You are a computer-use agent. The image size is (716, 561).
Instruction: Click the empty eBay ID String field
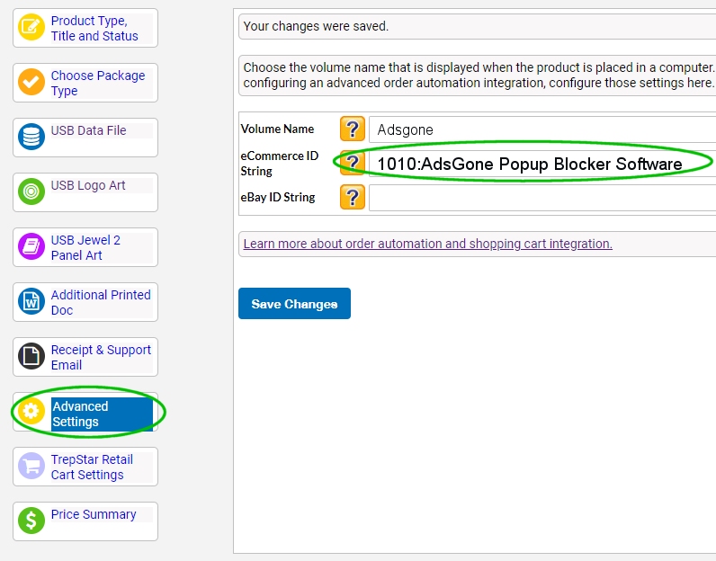[x=542, y=198]
